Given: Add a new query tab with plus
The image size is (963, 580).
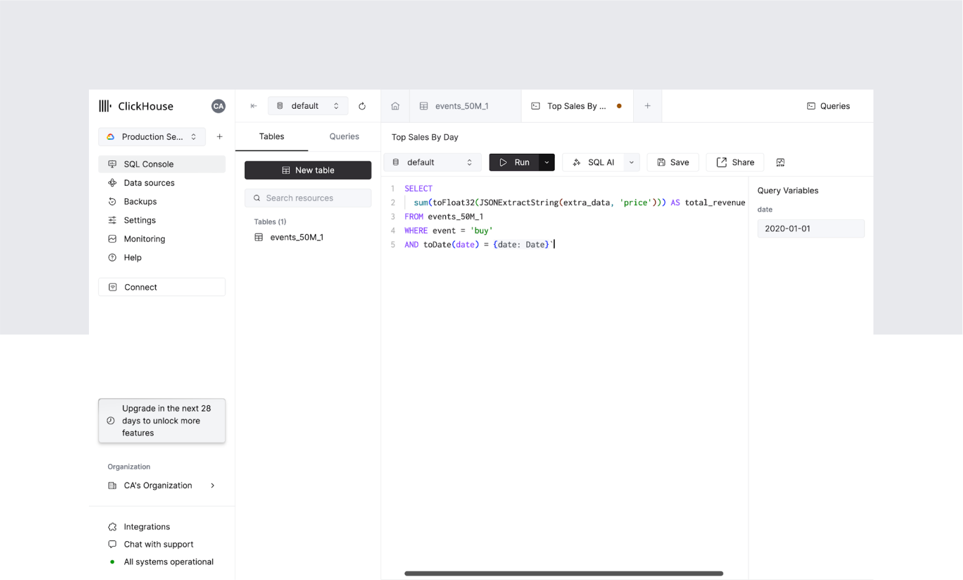Looking at the screenshot, I should pyautogui.click(x=647, y=106).
